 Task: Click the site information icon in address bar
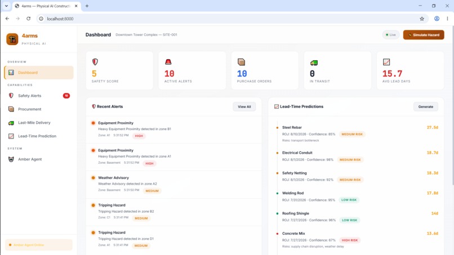coord(41,19)
